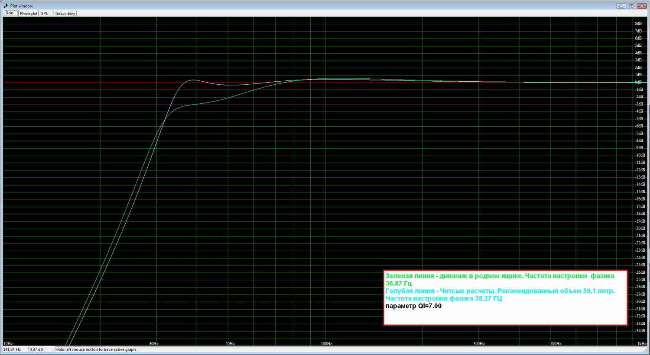Switch to the Gain tab
The width and height of the screenshot is (650, 355).
click(10, 13)
